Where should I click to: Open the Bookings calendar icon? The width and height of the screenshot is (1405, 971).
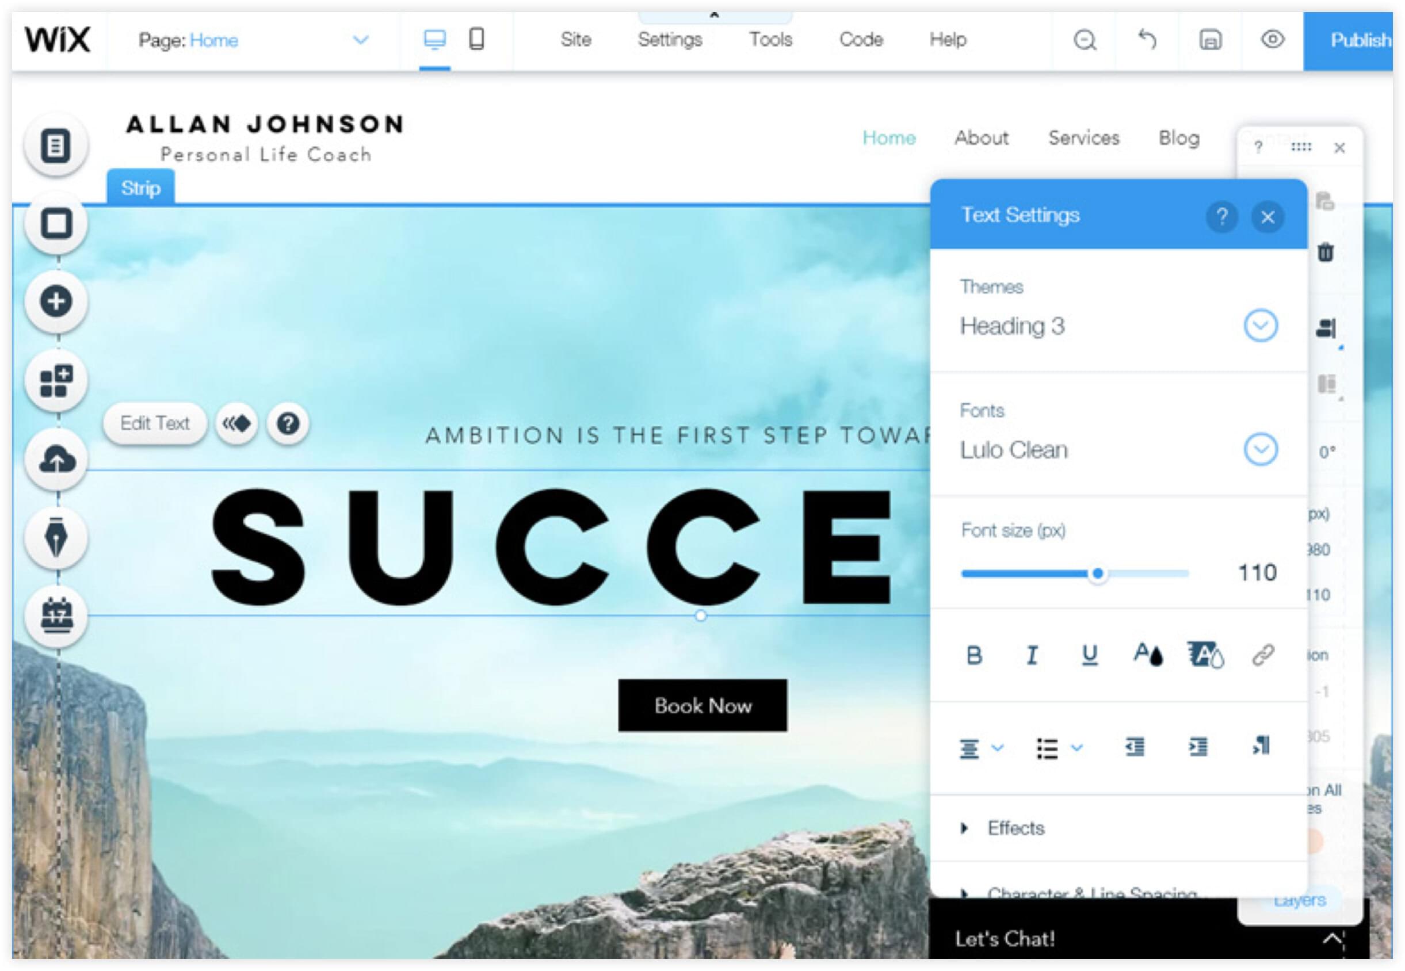[56, 616]
